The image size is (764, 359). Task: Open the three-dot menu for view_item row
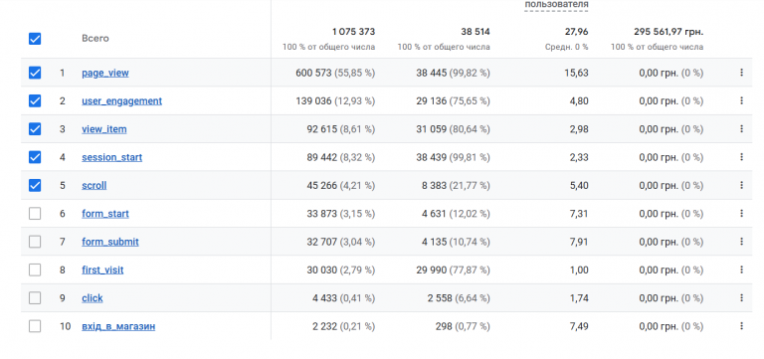point(741,129)
